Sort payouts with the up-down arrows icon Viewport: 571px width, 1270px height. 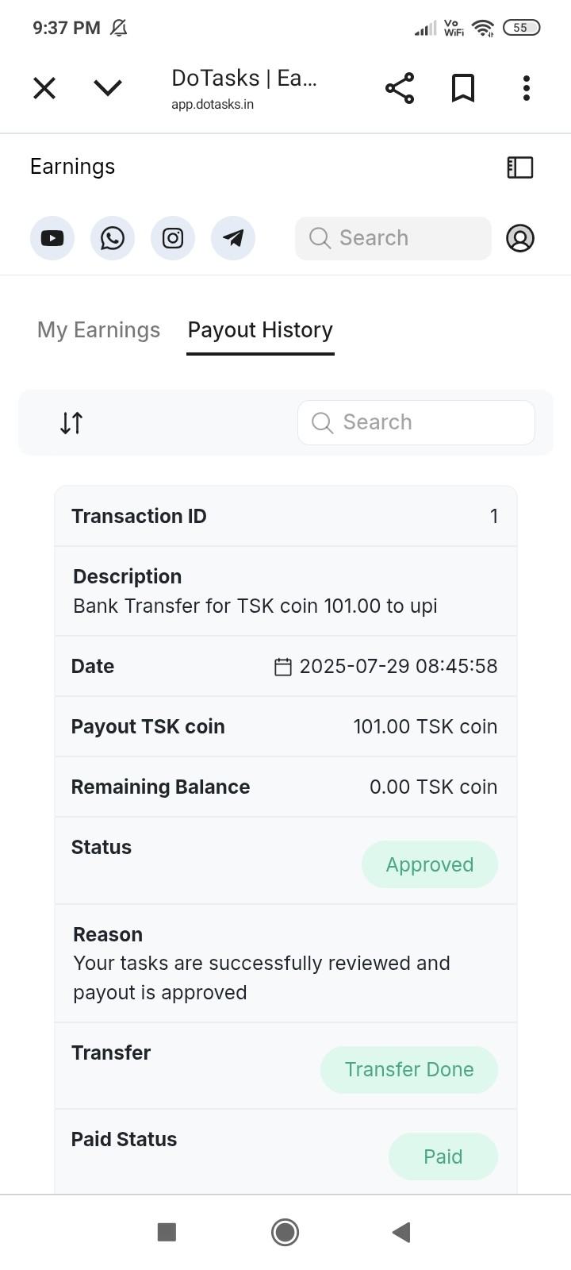coord(71,423)
